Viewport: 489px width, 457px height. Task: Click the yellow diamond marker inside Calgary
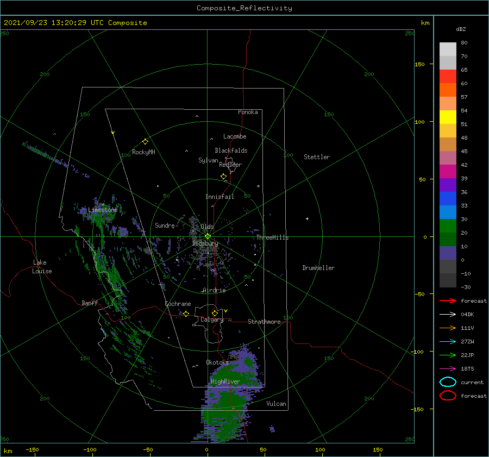[215, 313]
